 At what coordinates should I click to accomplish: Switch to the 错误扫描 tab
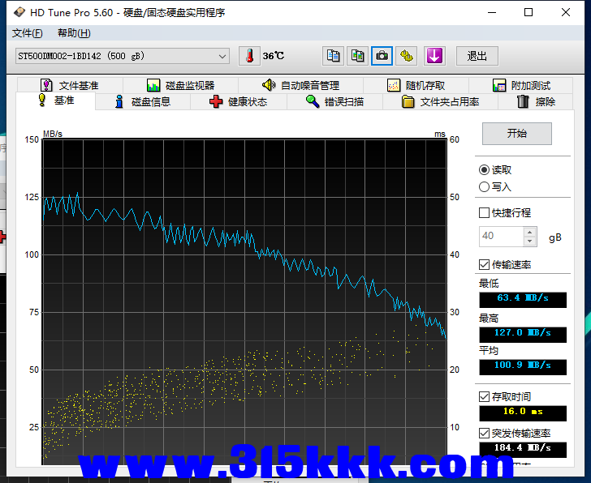pyautogui.click(x=334, y=102)
